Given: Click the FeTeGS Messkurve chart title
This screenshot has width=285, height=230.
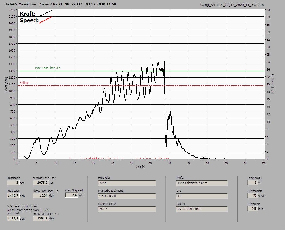Looking at the screenshot, I should (x=61, y=4).
